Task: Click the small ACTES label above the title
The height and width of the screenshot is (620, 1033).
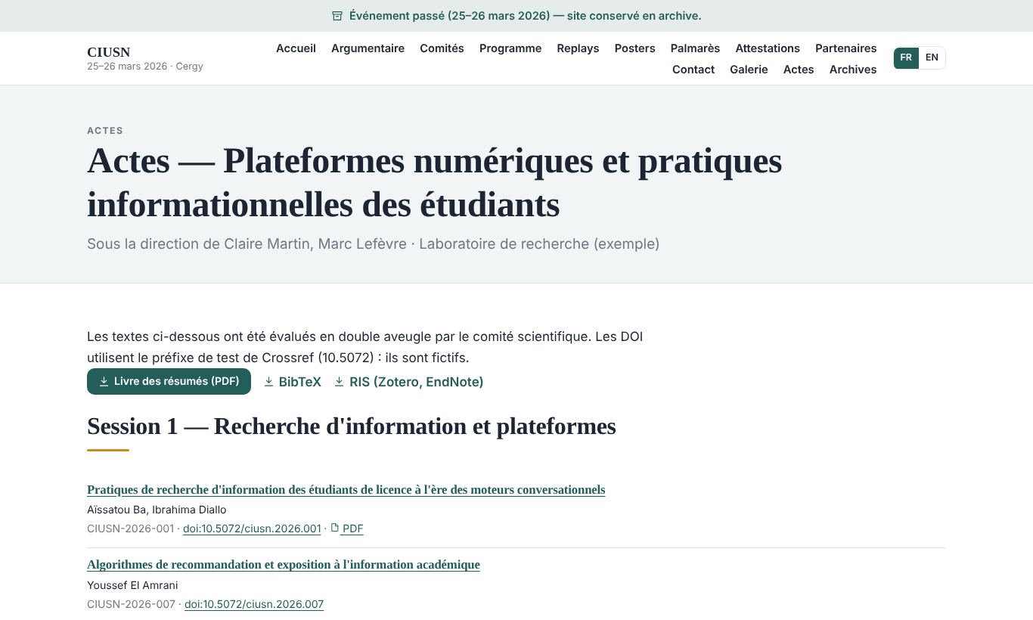Action: [105, 131]
